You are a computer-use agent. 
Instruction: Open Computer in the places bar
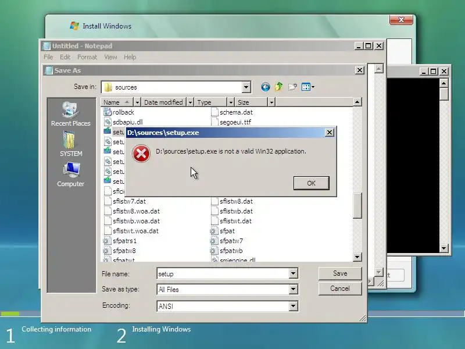click(x=70, y=174)
